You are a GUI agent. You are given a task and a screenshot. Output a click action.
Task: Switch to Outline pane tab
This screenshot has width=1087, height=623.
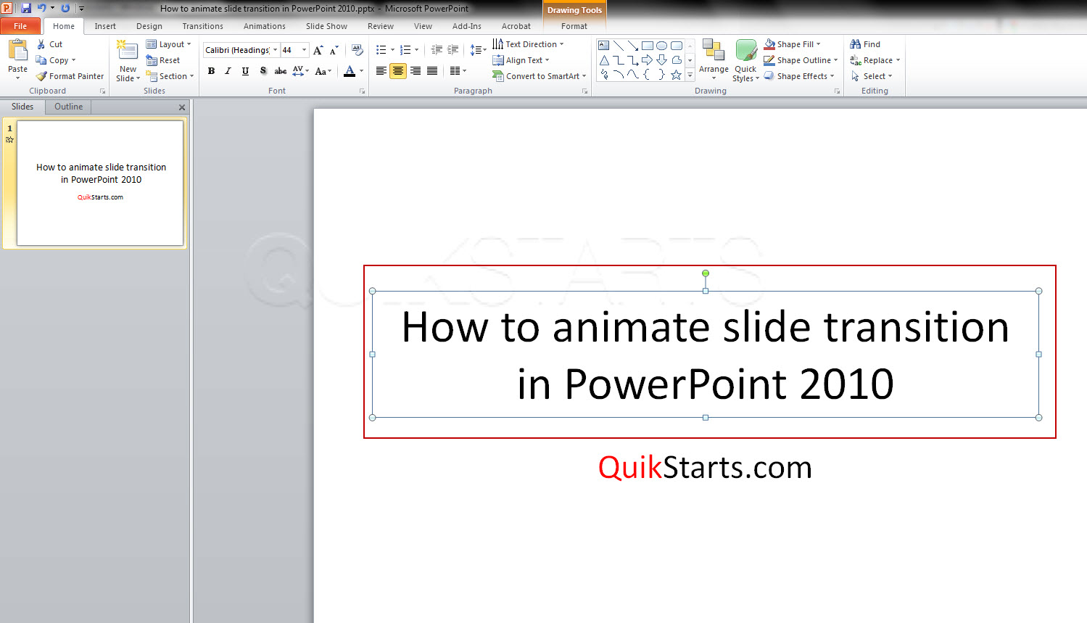[68, 107]
